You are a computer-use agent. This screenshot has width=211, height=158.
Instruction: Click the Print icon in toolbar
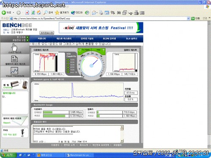[x=101, y=13]
